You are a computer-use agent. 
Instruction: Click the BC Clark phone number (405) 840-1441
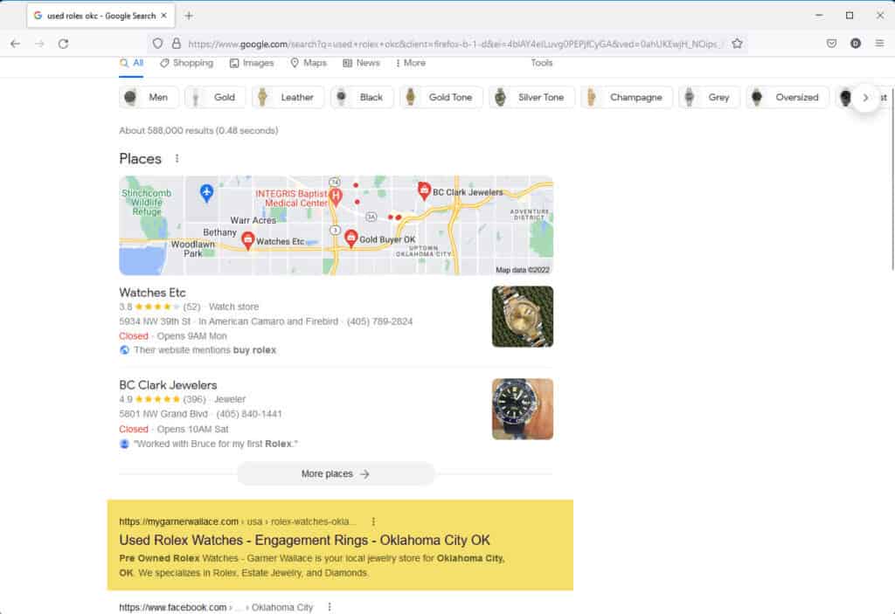[x=249, y=414]
